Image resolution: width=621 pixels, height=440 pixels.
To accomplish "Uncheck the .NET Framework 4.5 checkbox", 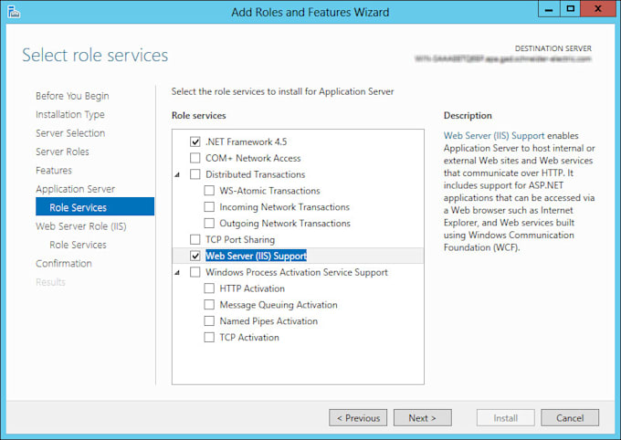I will point(195,141).
